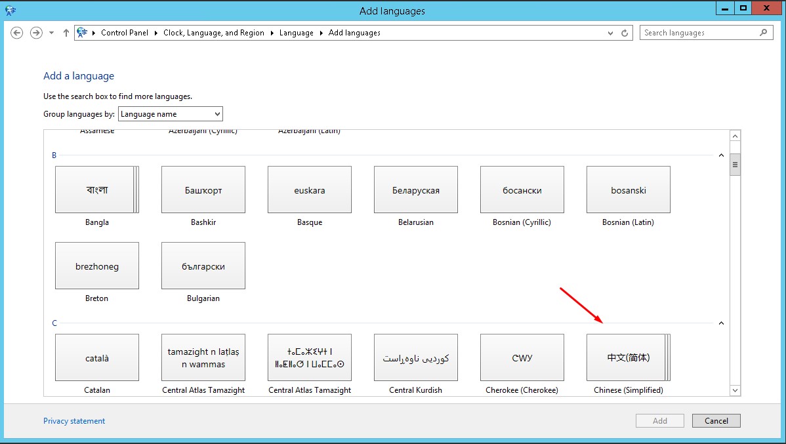
Task: Click the Back navigation arrow
Action: click(x=17, y=33)
